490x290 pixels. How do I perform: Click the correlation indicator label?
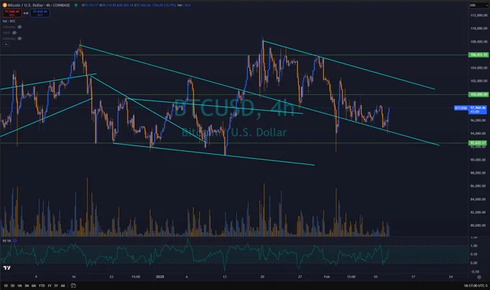click(x=7, y=240)
